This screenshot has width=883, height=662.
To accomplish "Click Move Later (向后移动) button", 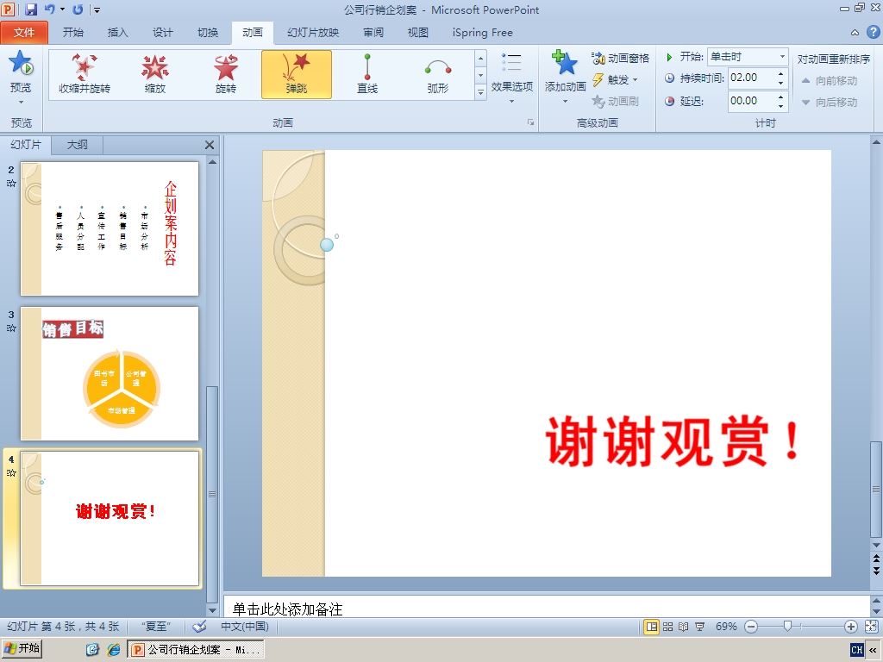I will 829,102.
